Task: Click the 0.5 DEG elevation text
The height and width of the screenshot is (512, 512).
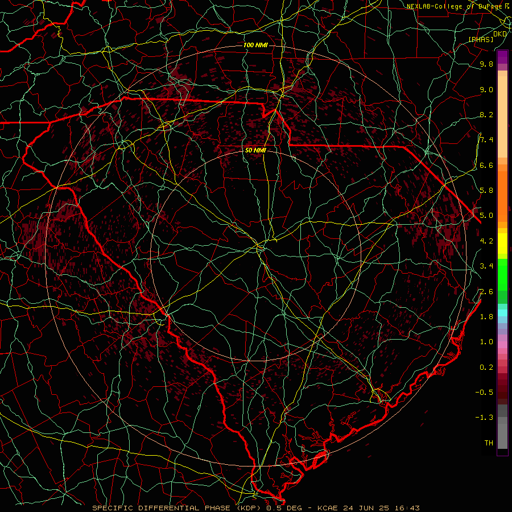Action: [x=286, y=508]
